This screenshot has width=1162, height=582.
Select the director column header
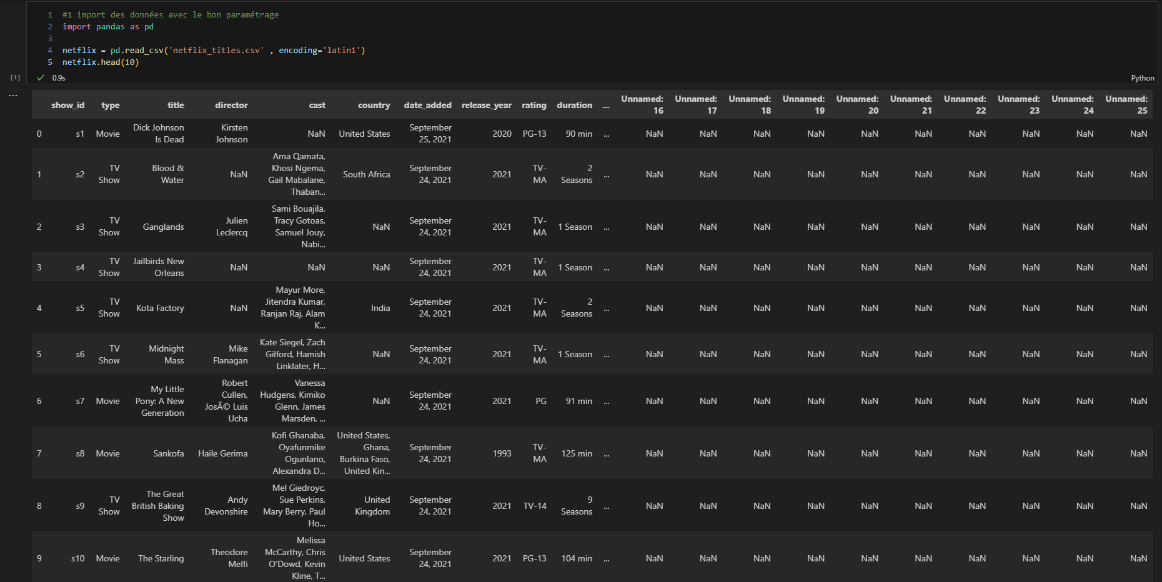pyautogui.click(x=231, y=105)
